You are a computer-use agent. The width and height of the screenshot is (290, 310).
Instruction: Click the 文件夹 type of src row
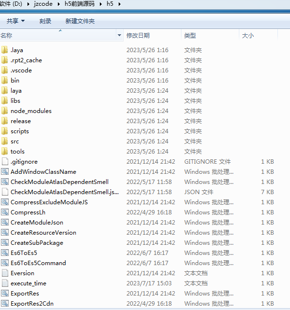click(x=193, y=141)
